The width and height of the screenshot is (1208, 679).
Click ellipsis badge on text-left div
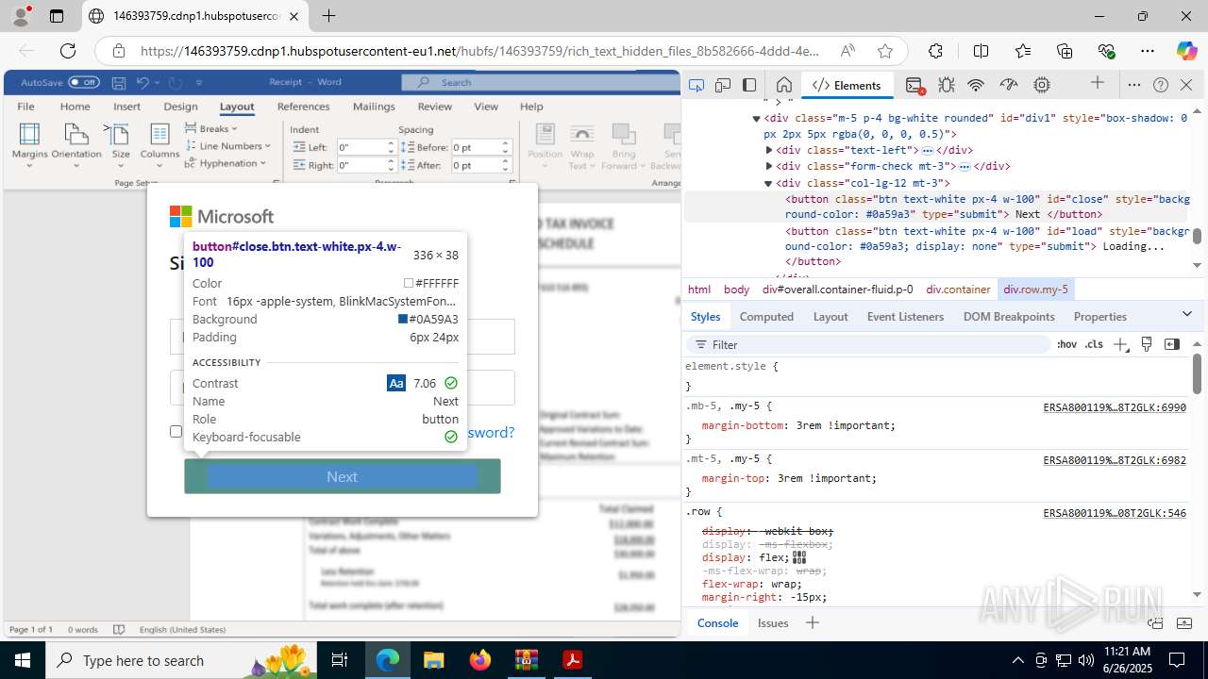tap(928, 151)
